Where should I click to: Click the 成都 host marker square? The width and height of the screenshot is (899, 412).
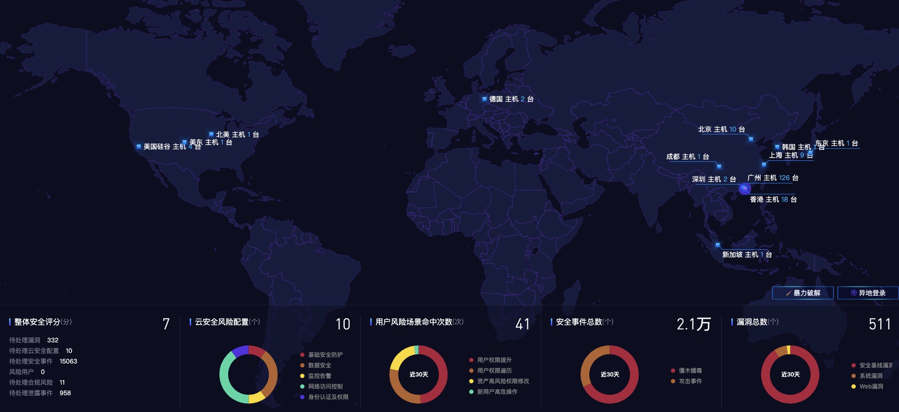pyautogui.click(x=719, y=167)
